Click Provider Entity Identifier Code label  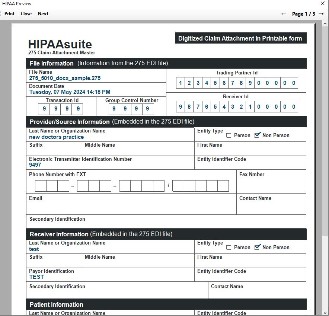(221, 159)
